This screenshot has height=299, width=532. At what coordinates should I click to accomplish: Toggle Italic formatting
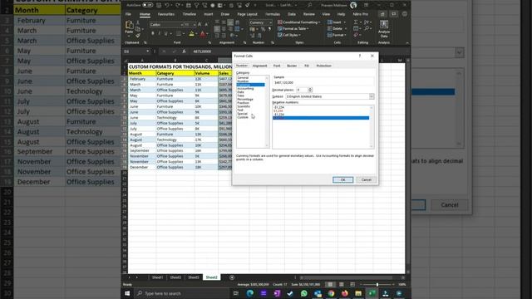(159, 33)
